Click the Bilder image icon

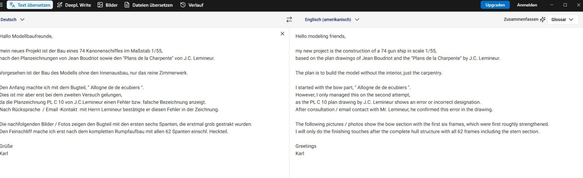pos(100,5)
